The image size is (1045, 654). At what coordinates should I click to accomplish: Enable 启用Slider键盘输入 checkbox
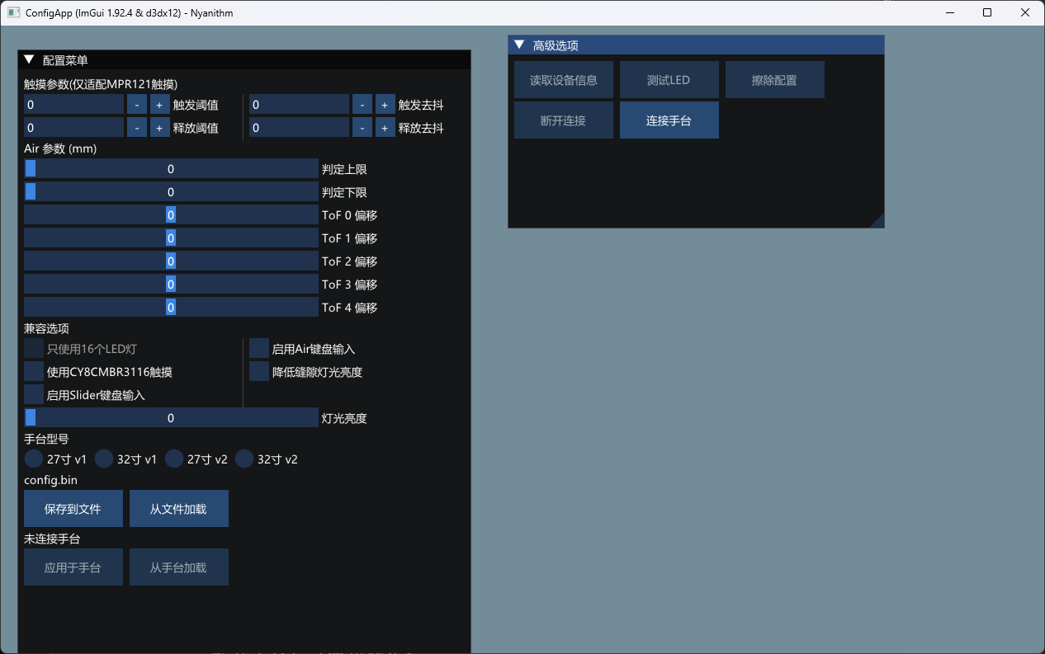point(34,395)
